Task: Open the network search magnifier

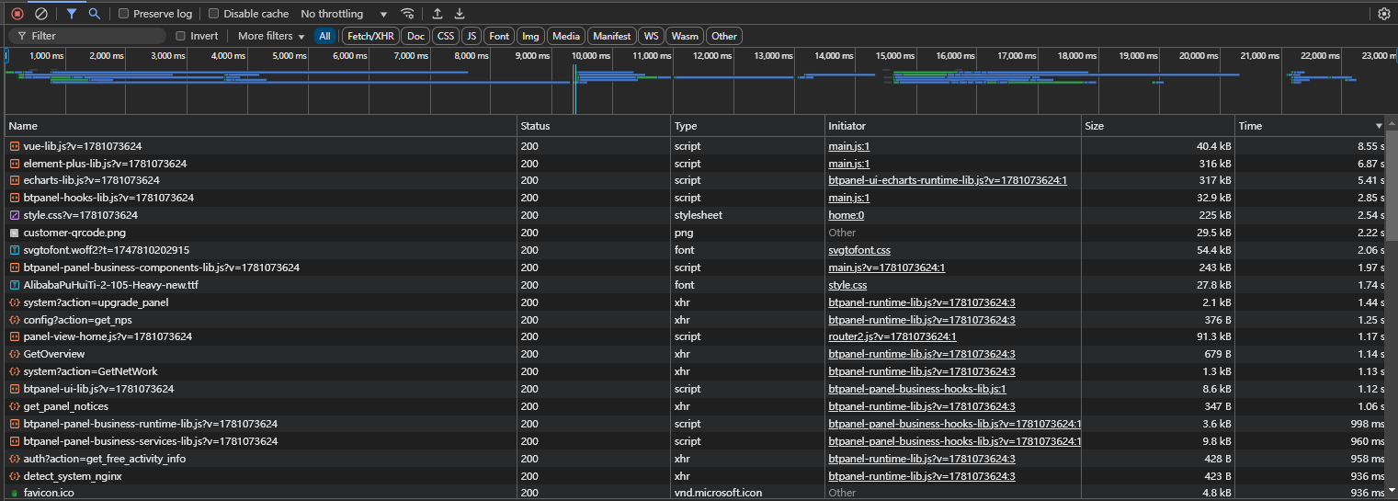Action: click(x=94, y=14)
